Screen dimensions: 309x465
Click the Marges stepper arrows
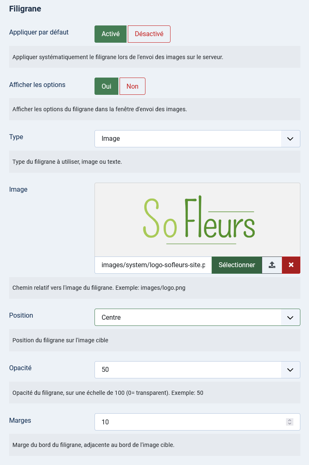click(290, 422)
